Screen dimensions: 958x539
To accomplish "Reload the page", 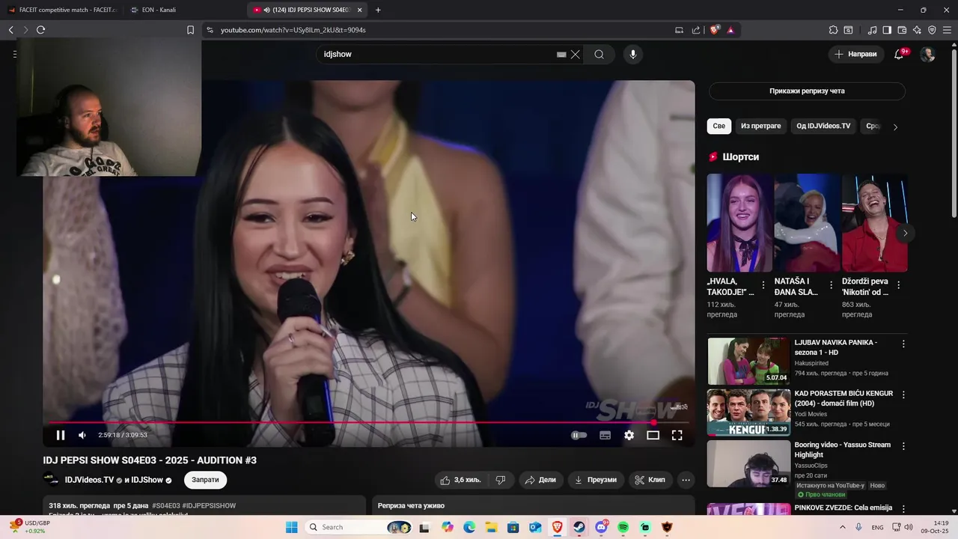I will click(x=40, y=30).
